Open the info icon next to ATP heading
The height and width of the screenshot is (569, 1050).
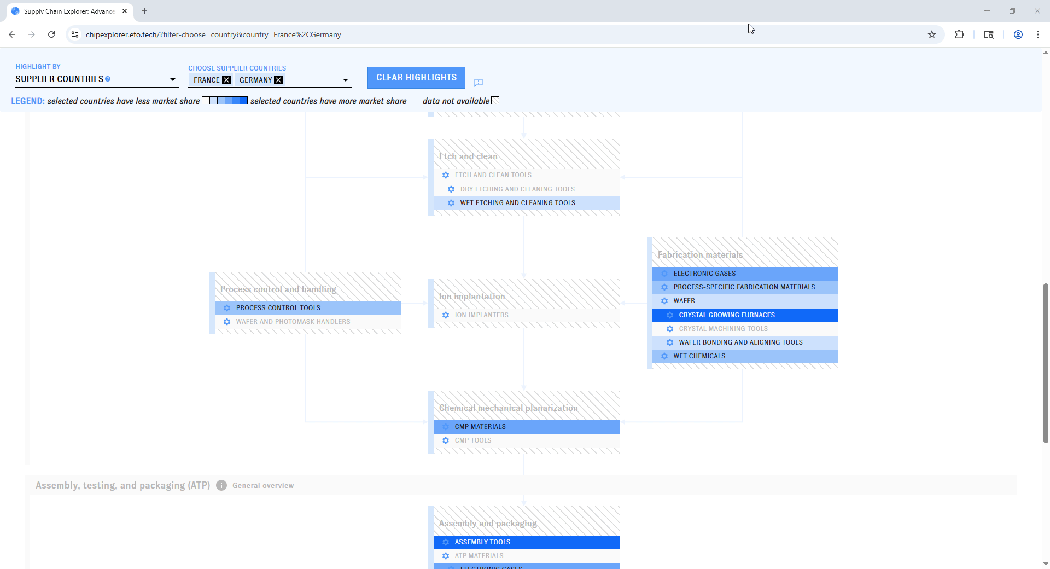221,485
